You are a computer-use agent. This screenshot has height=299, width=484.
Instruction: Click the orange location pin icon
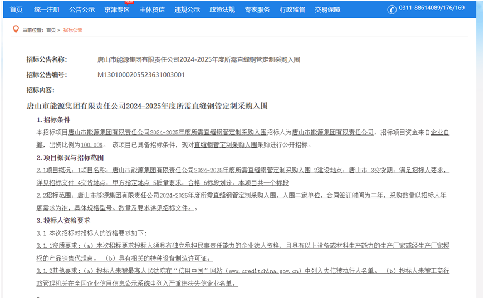click(16, 29)
